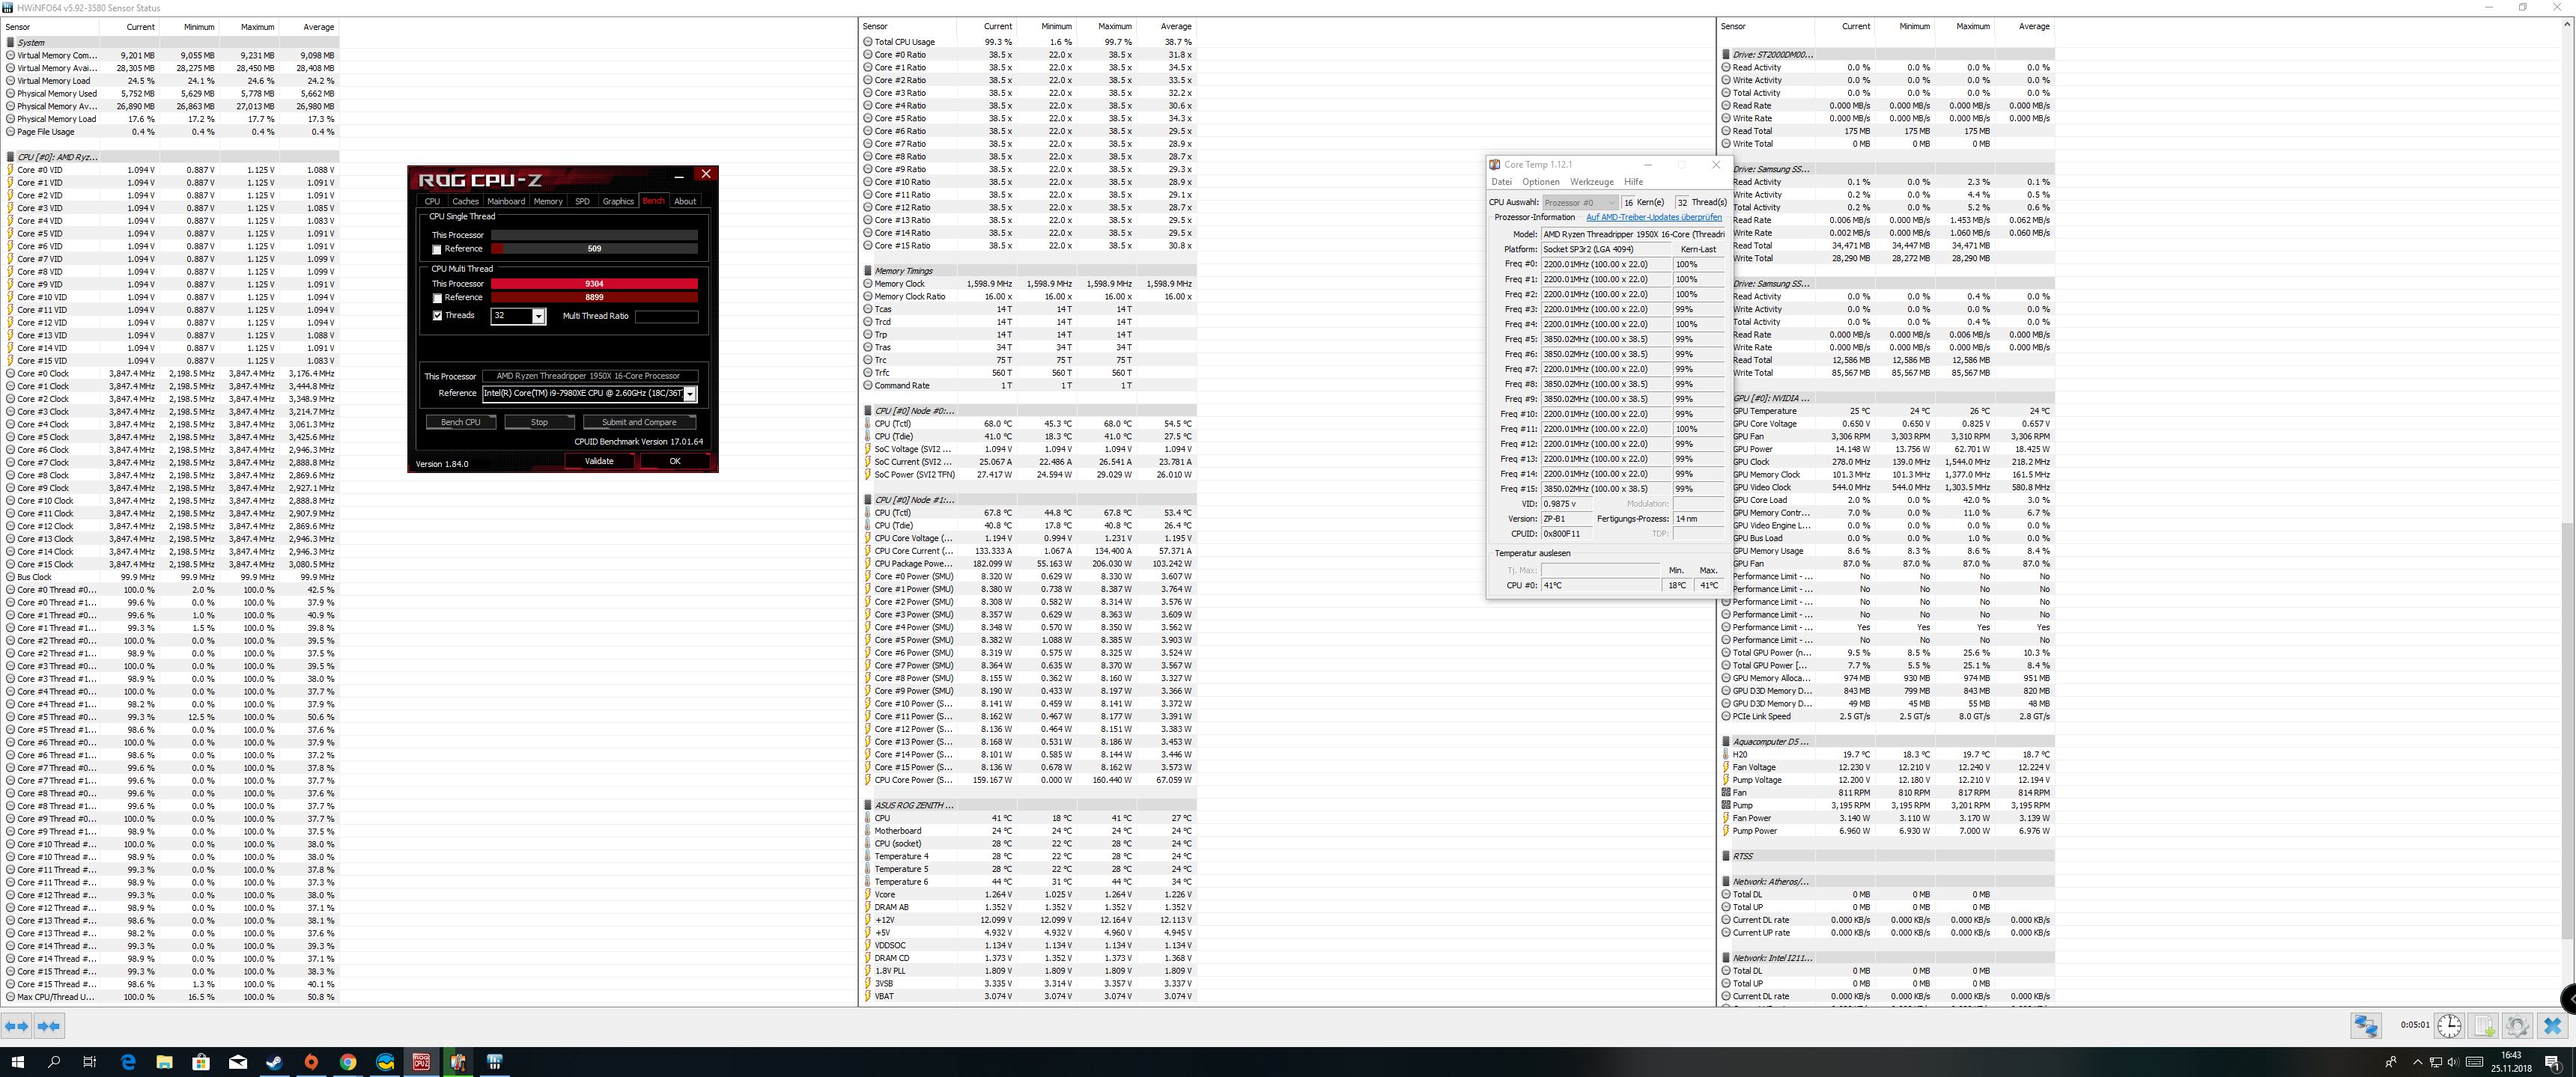The height and width of the screenshot is (1077, 2576).
Task: Start logging with the sheet-plus icon
Action: click(x=2484, y=1025)
